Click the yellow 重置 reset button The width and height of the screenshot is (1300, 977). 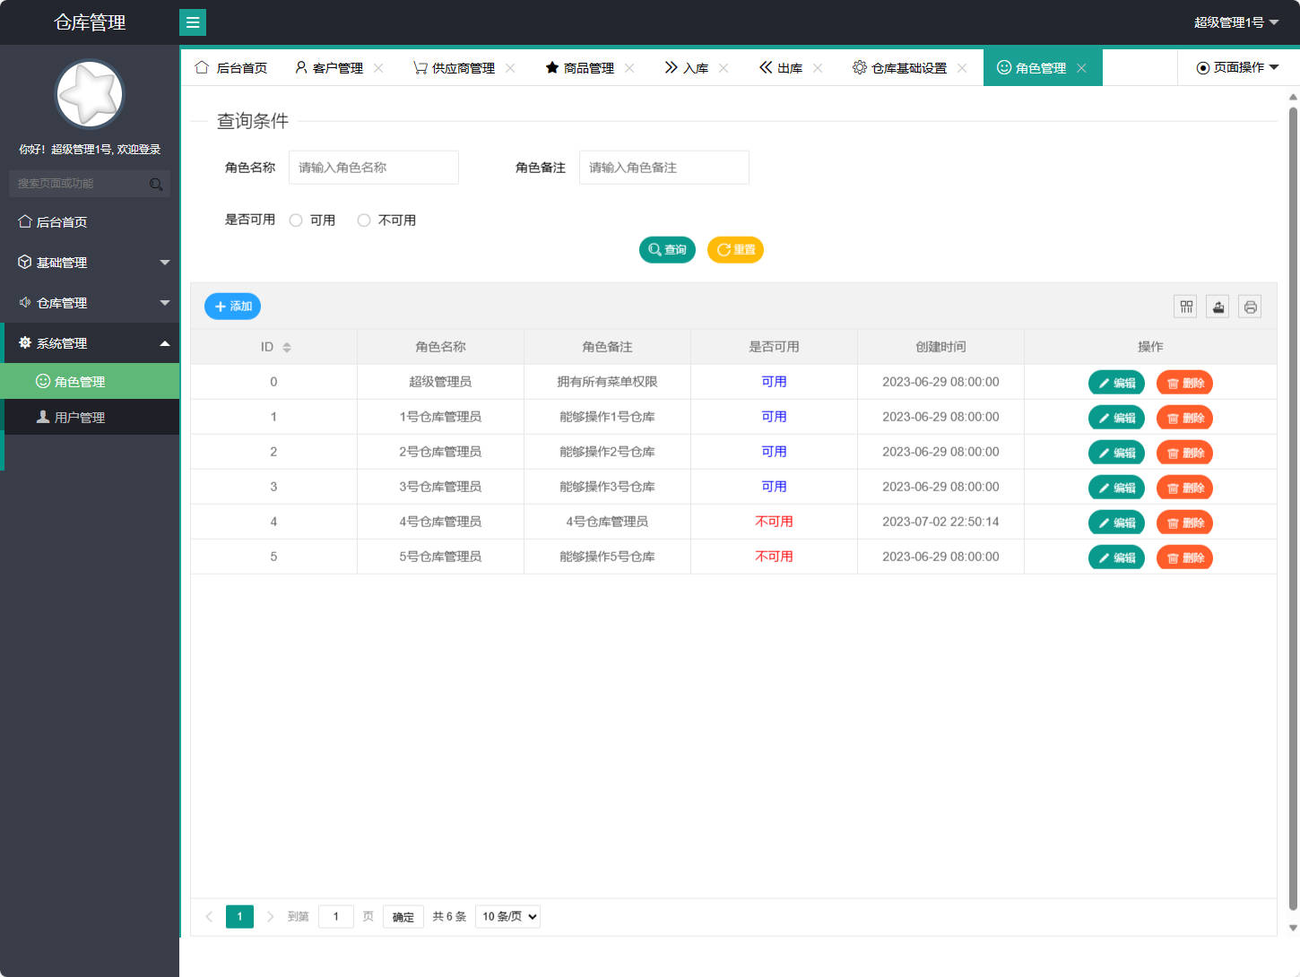pyautogui.click(x=735, y=249)
